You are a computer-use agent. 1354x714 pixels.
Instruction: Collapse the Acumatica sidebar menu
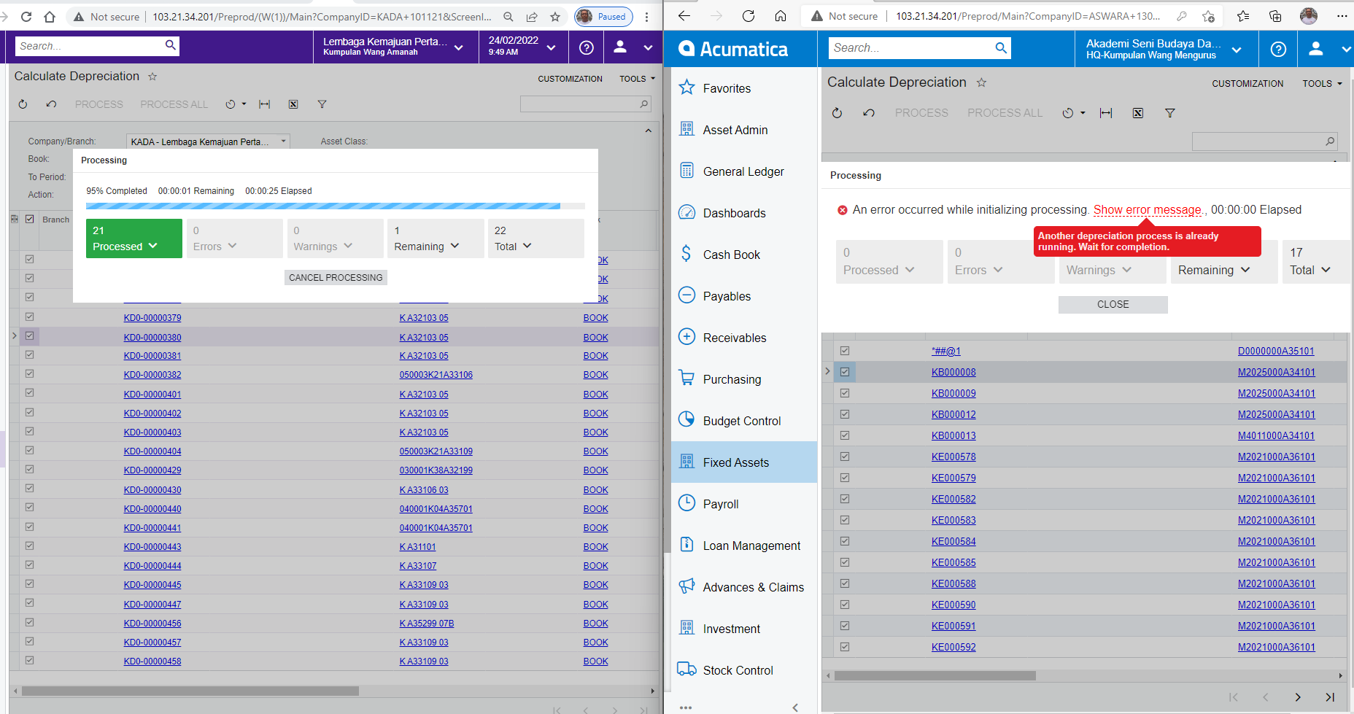coord(795,707)
